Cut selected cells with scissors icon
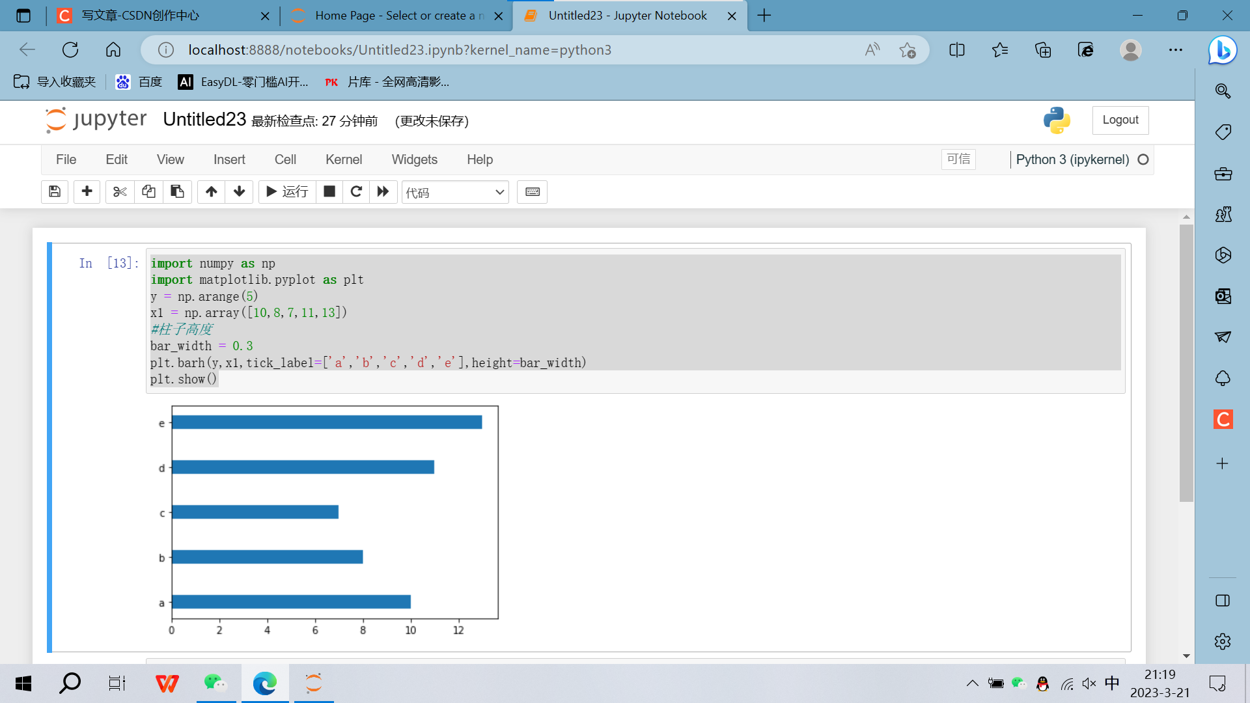The width and height of the screenshot is (1250, 703). 120,191
